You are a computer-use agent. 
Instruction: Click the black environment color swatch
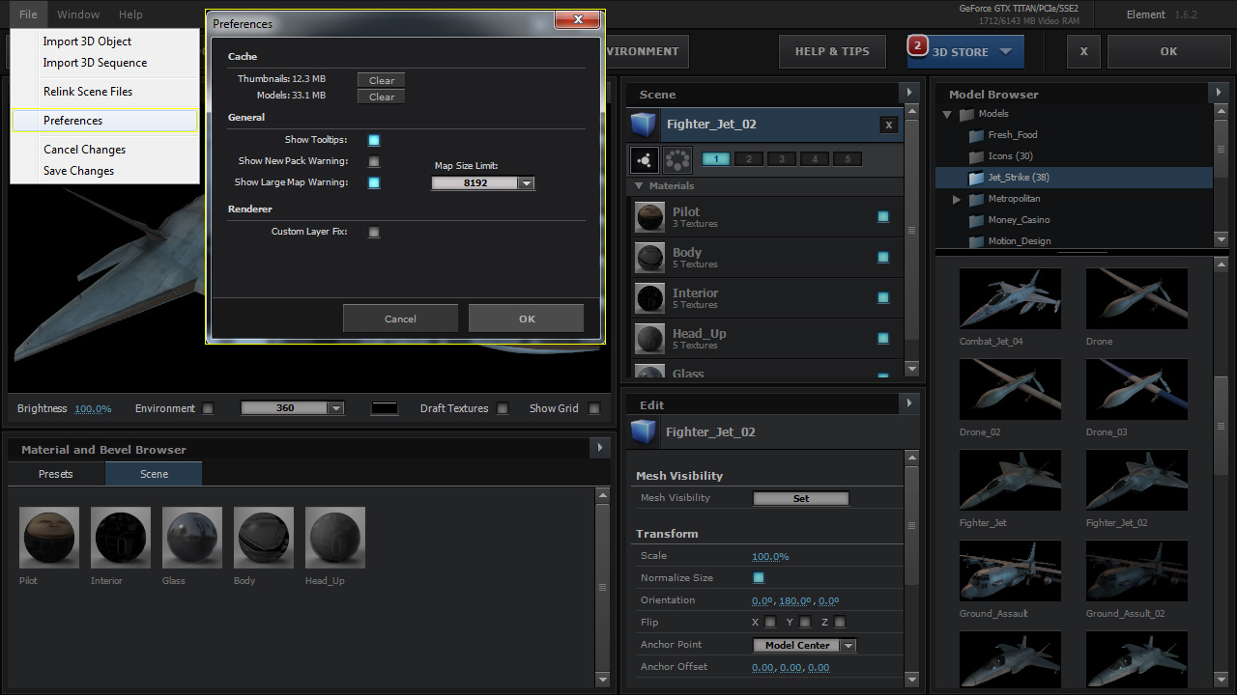[384, 408]
